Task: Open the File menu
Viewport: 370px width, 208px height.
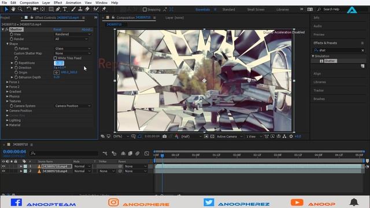Action: coord(4,2)
